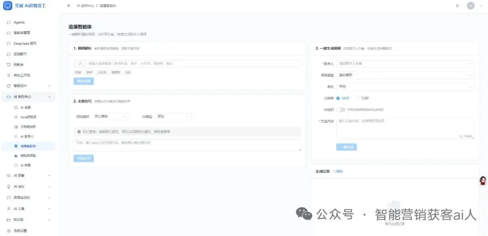Expand the AI 会议 submenu
Viewport: 488px width, 236px height.
click(x=49, y=186)
